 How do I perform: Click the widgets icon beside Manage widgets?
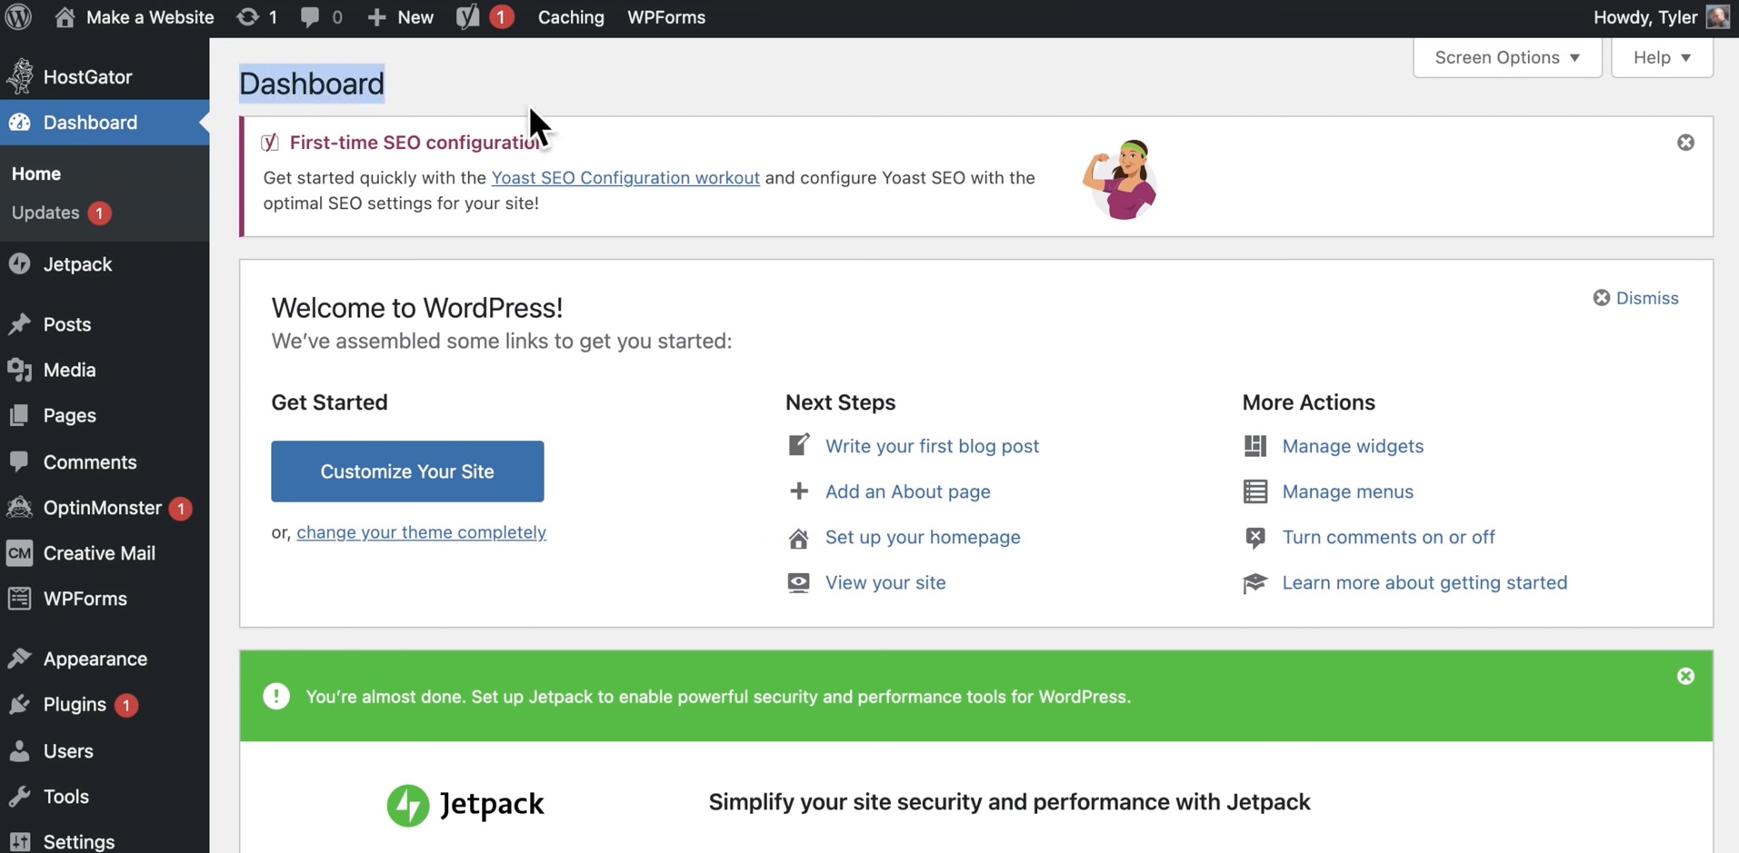coord(1254,445)
